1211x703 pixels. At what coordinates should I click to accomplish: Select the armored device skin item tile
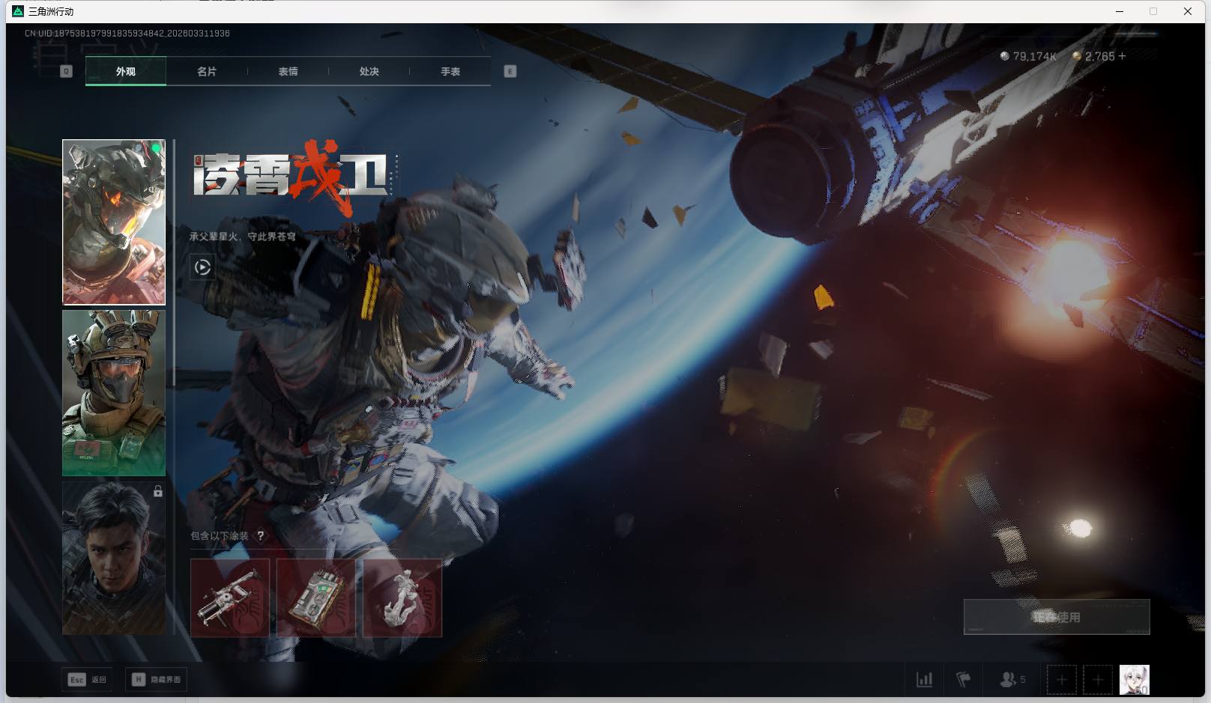(x=315, y=597)
